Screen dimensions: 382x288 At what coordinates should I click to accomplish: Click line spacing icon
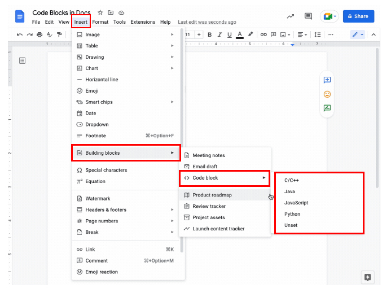[318, 34]
